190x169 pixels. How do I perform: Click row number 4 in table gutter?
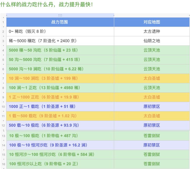(x=3, y=50)
